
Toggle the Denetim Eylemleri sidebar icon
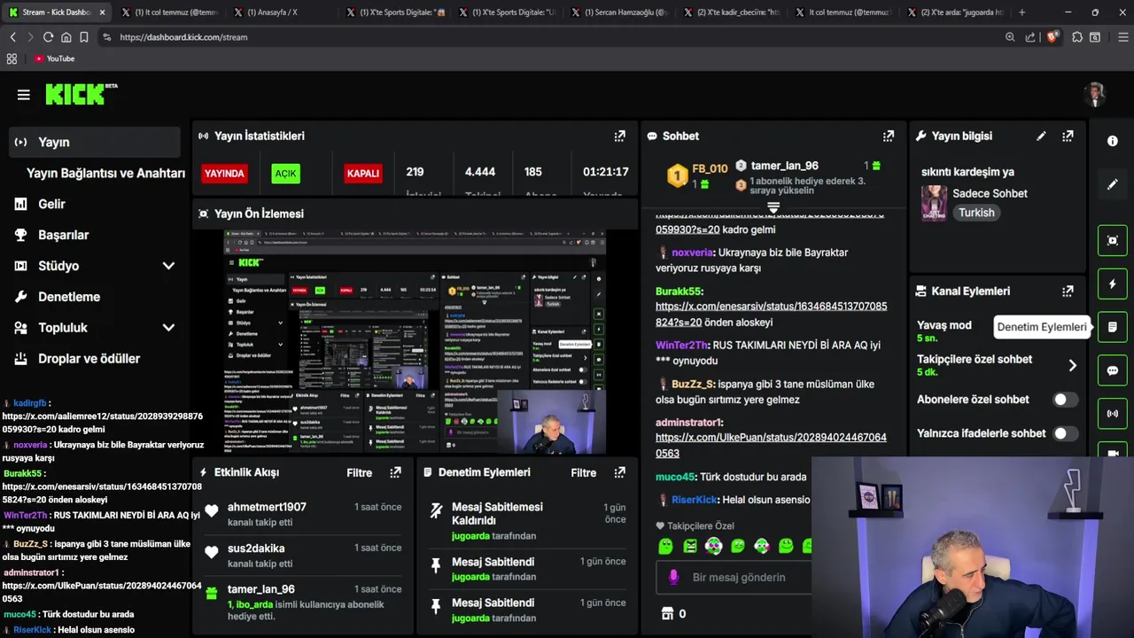click(x=1113, y=327)
